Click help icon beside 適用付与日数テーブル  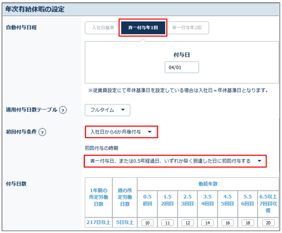pyautogui.click(x=63, y=110)
